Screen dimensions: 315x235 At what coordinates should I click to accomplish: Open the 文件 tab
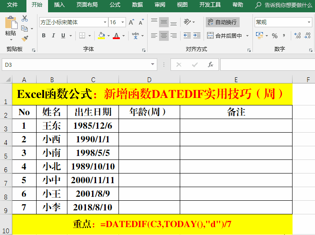click(12, 5)
